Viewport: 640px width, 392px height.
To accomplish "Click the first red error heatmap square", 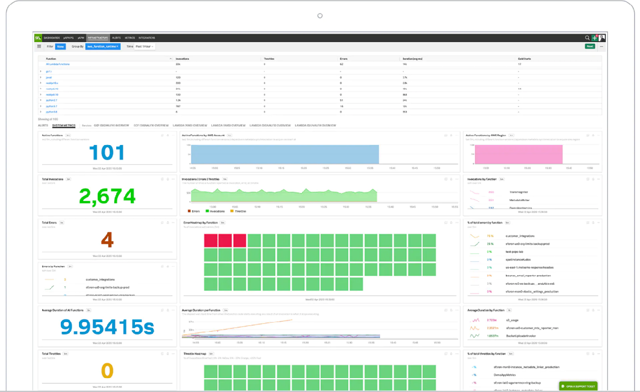I will pyautogui.click(x=211, y=241).
